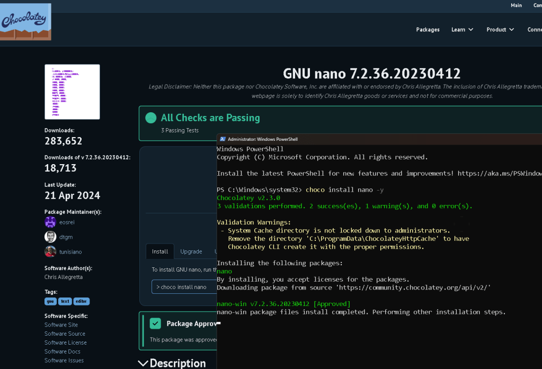Click the Connect navigation item
Viewport: 542px width, 369px height.
535,30
